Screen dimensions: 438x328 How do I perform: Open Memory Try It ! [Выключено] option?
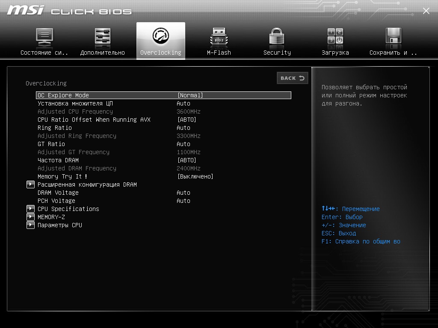(164, 176)
